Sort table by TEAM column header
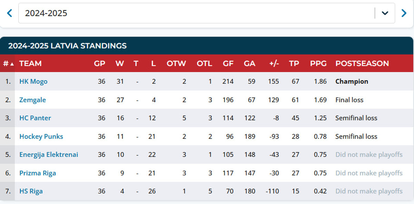The height and width of the screenshot is (204, 414). tap(30, 63)
